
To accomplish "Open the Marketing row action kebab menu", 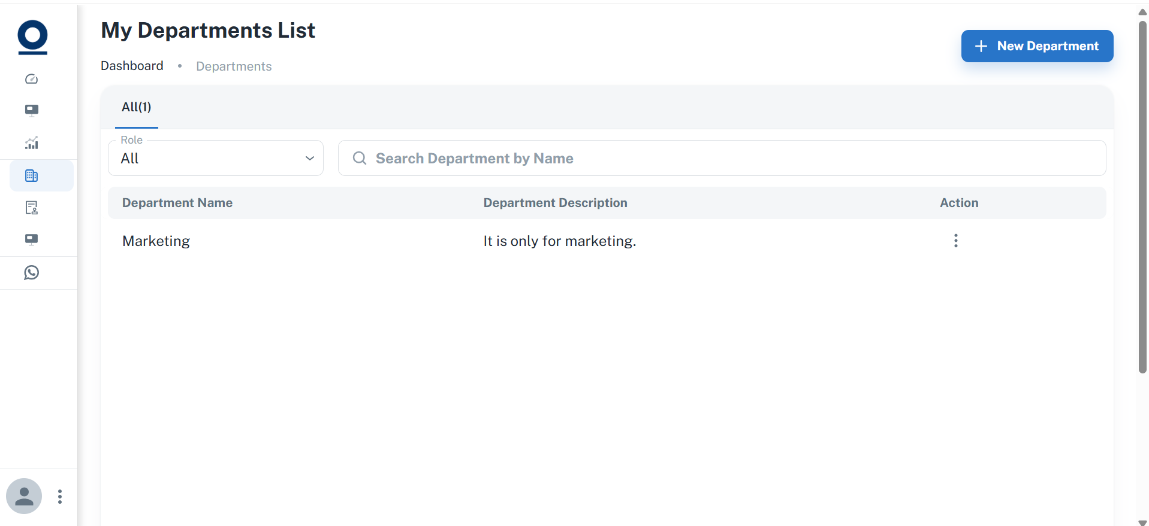I will coord(956,241).
